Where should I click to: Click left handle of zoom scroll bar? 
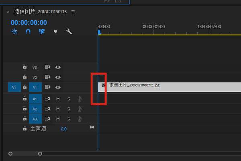pos(10,154)
